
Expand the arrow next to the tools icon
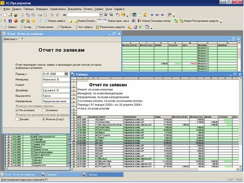(x=174, y=16)
